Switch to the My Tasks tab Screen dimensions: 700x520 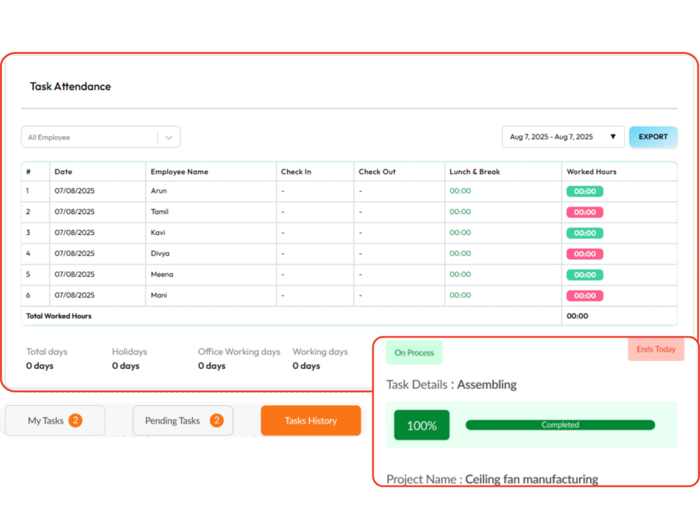[45, 421]
